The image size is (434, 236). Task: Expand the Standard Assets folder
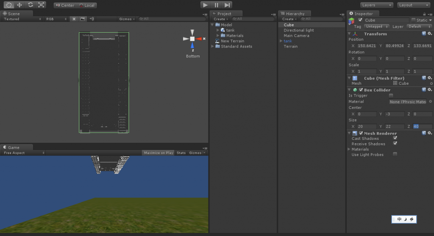pos(212,47)
